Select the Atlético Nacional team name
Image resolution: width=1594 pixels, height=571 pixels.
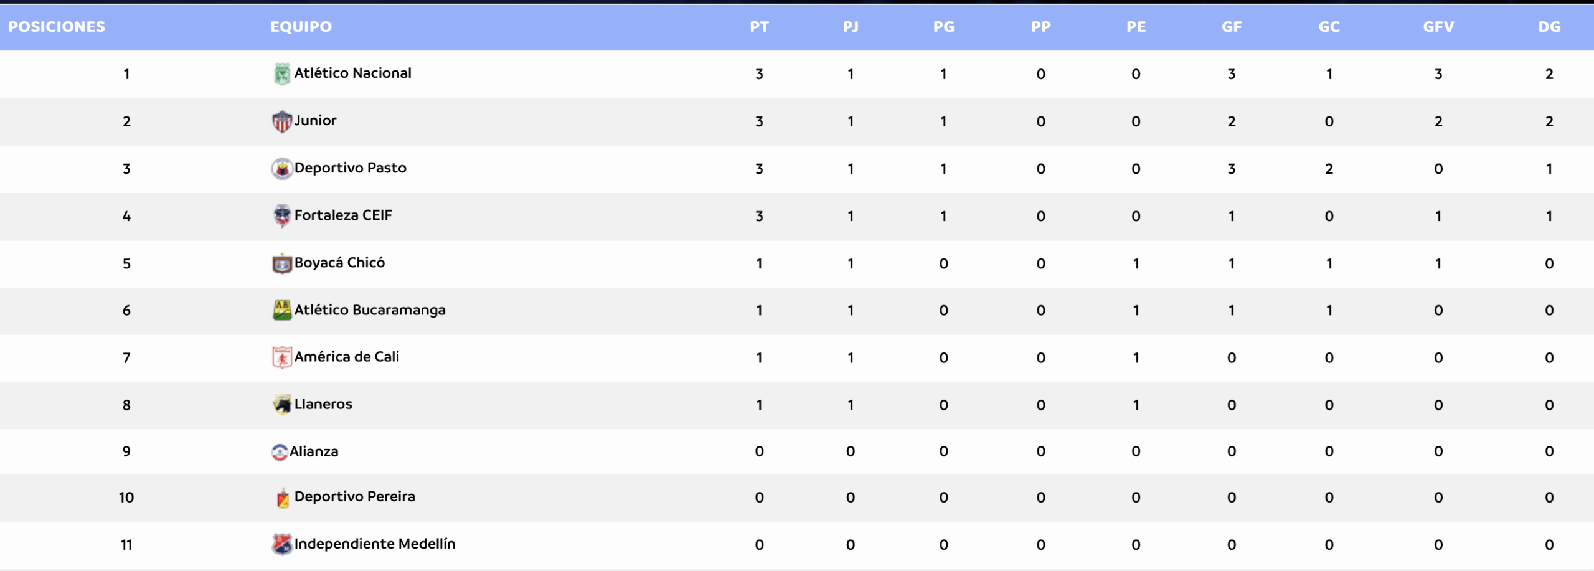click(x=352, y=73)
